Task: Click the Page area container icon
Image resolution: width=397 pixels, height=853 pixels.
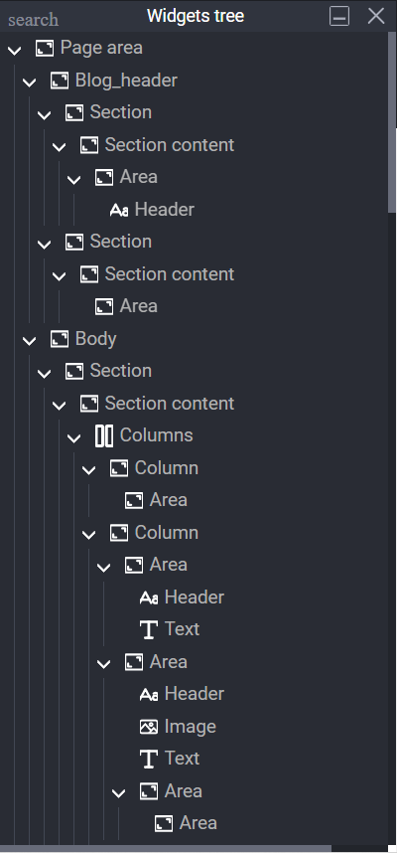Action: pyautogui.click(x=45, y=48)
